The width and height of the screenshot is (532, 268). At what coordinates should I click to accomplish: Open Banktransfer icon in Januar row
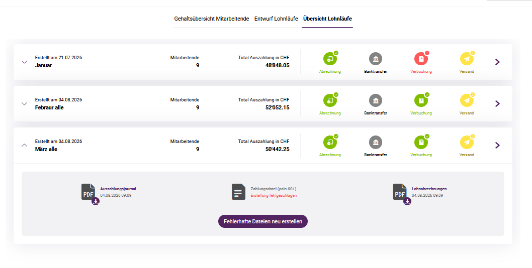(376, 59)
